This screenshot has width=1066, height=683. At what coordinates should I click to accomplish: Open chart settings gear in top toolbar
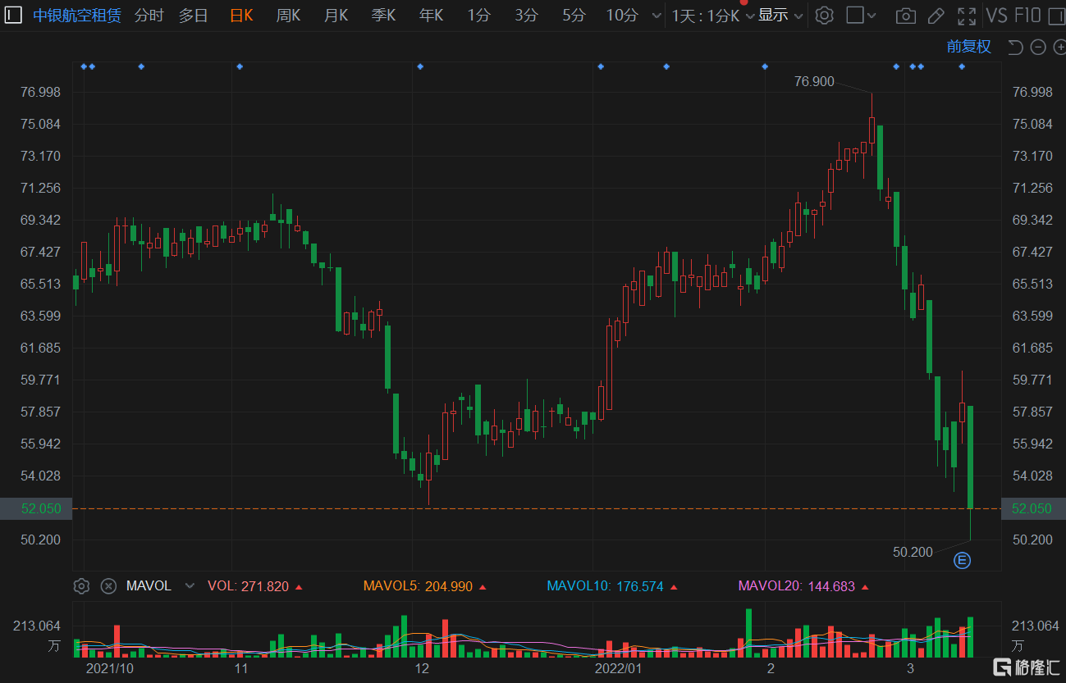[825, 16]
